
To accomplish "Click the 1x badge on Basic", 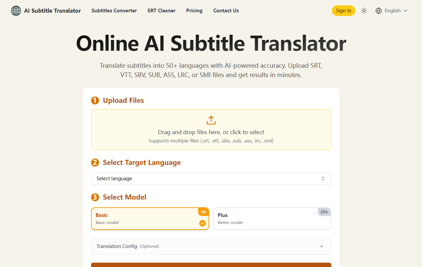I will tap(203, 212).
